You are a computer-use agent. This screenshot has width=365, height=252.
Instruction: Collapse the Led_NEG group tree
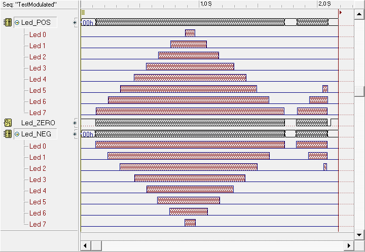coord(17,134)
